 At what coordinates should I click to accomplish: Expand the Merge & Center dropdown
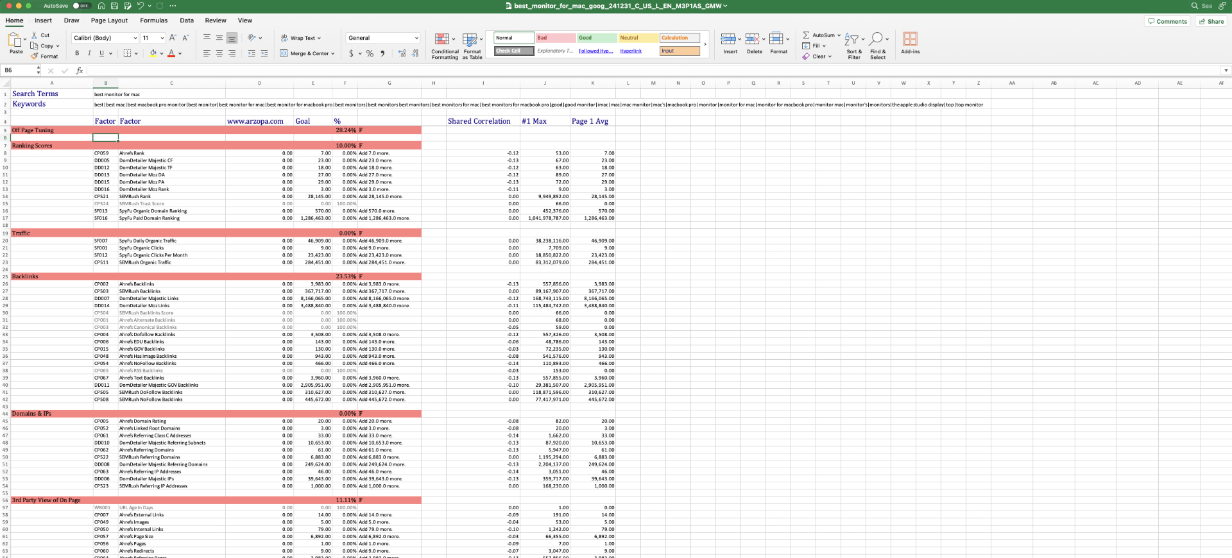click(333, 54)
